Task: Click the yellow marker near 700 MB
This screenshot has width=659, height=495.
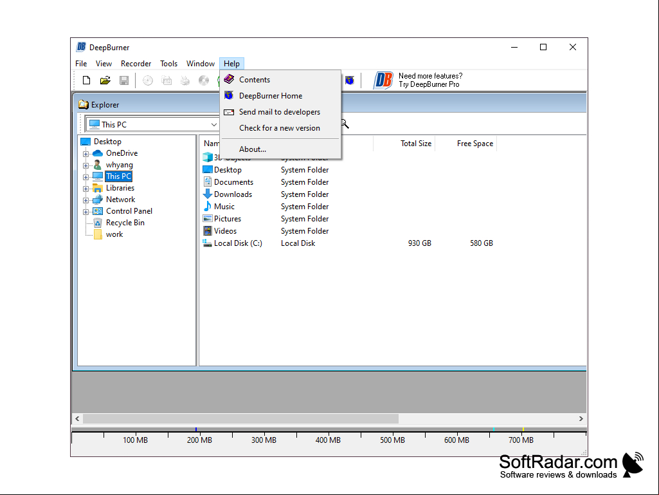Action: (x=523, y=429)
